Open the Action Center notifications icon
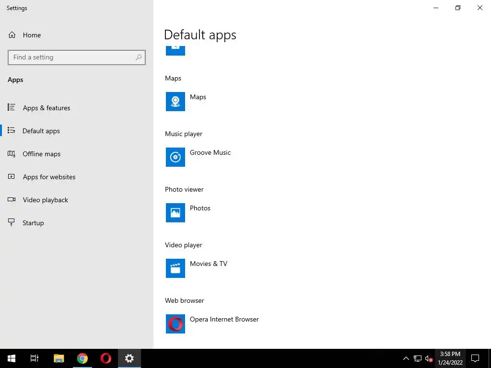 475,358
